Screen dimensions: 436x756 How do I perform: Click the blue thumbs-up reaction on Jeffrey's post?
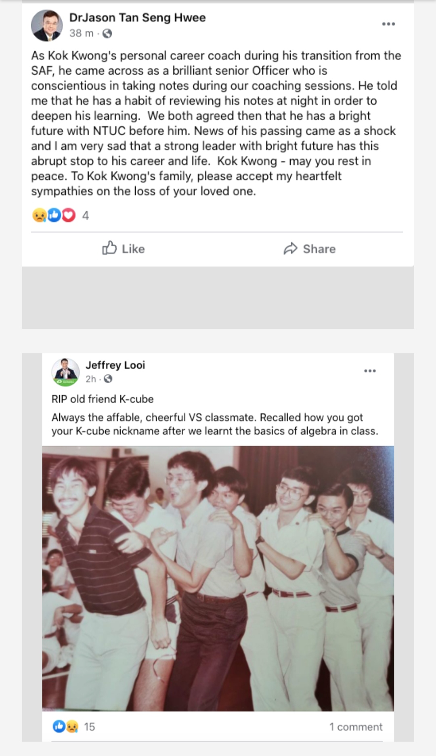[59, 727]
